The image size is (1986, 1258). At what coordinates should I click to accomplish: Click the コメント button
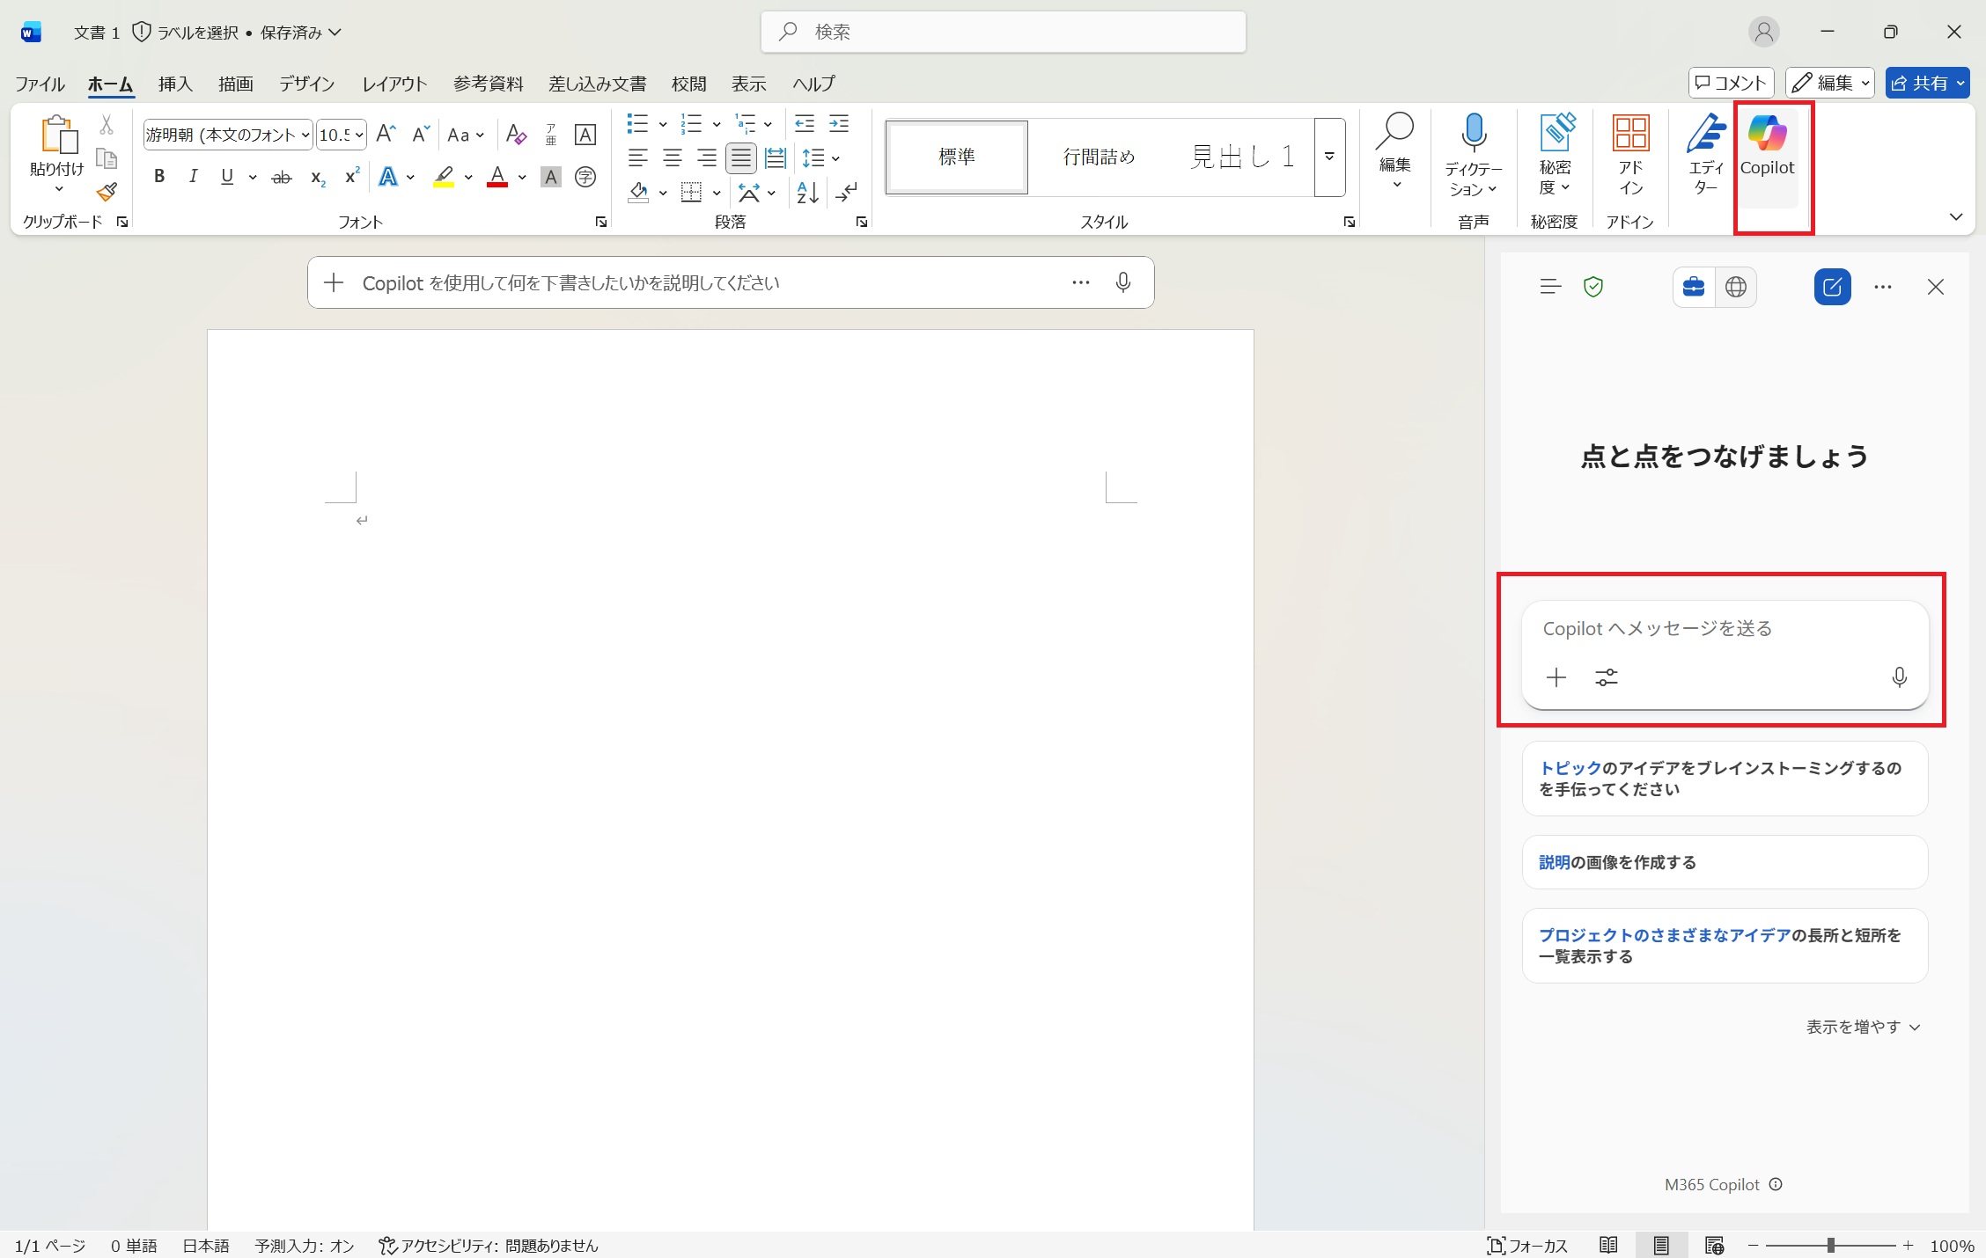[1731, 83]
